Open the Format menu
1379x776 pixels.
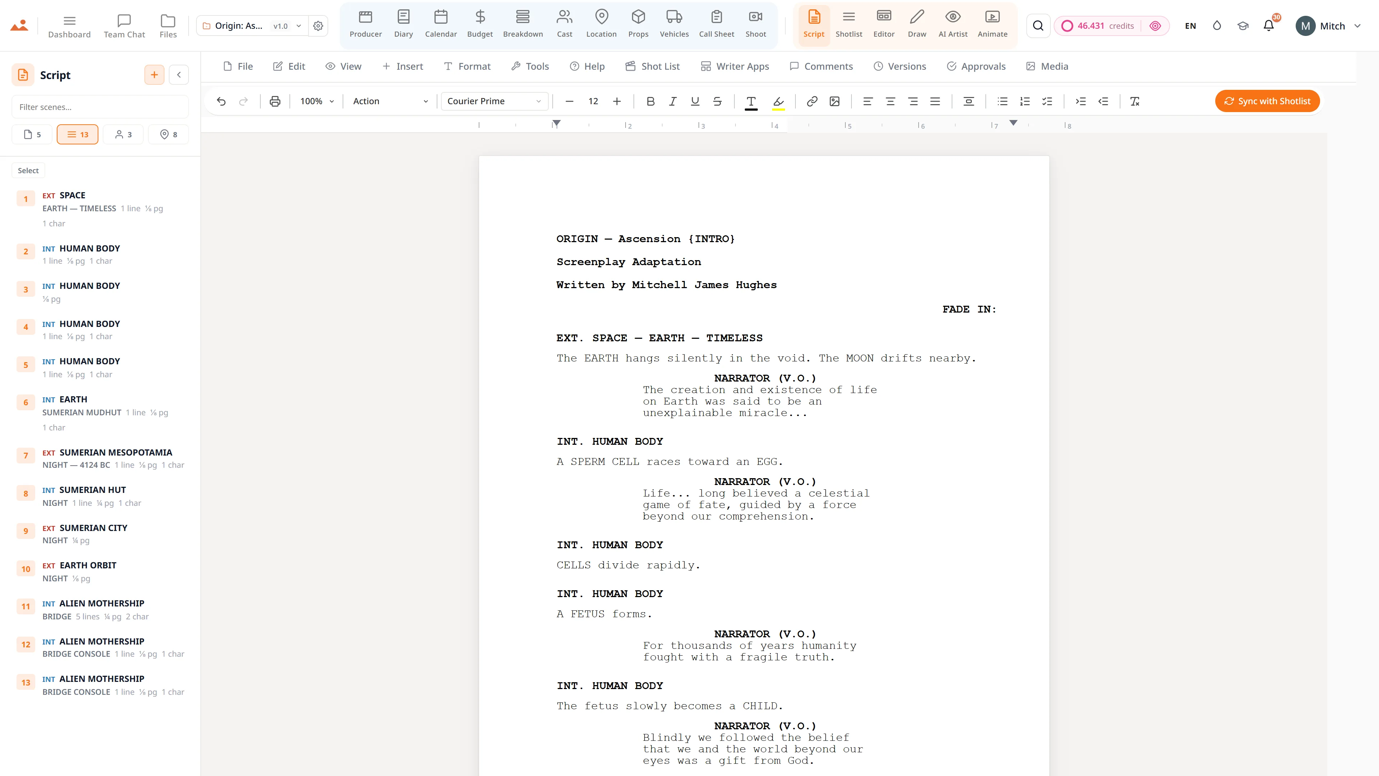[467, 66]
